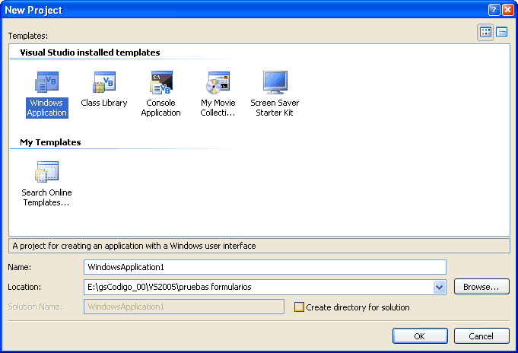The width and height of the screenshot is (518, 353).
Task: Select the My Movie Collection template icon
Action: click(x=218, y=82)
